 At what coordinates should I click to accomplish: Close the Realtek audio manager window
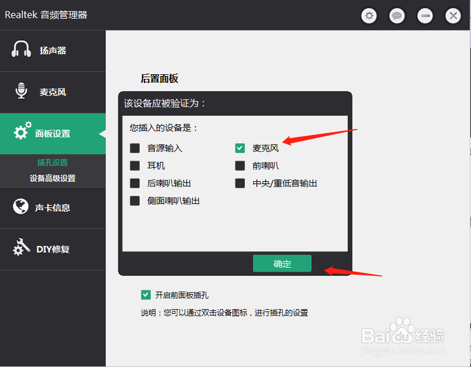pyautogui.click(x=453, y=16)
